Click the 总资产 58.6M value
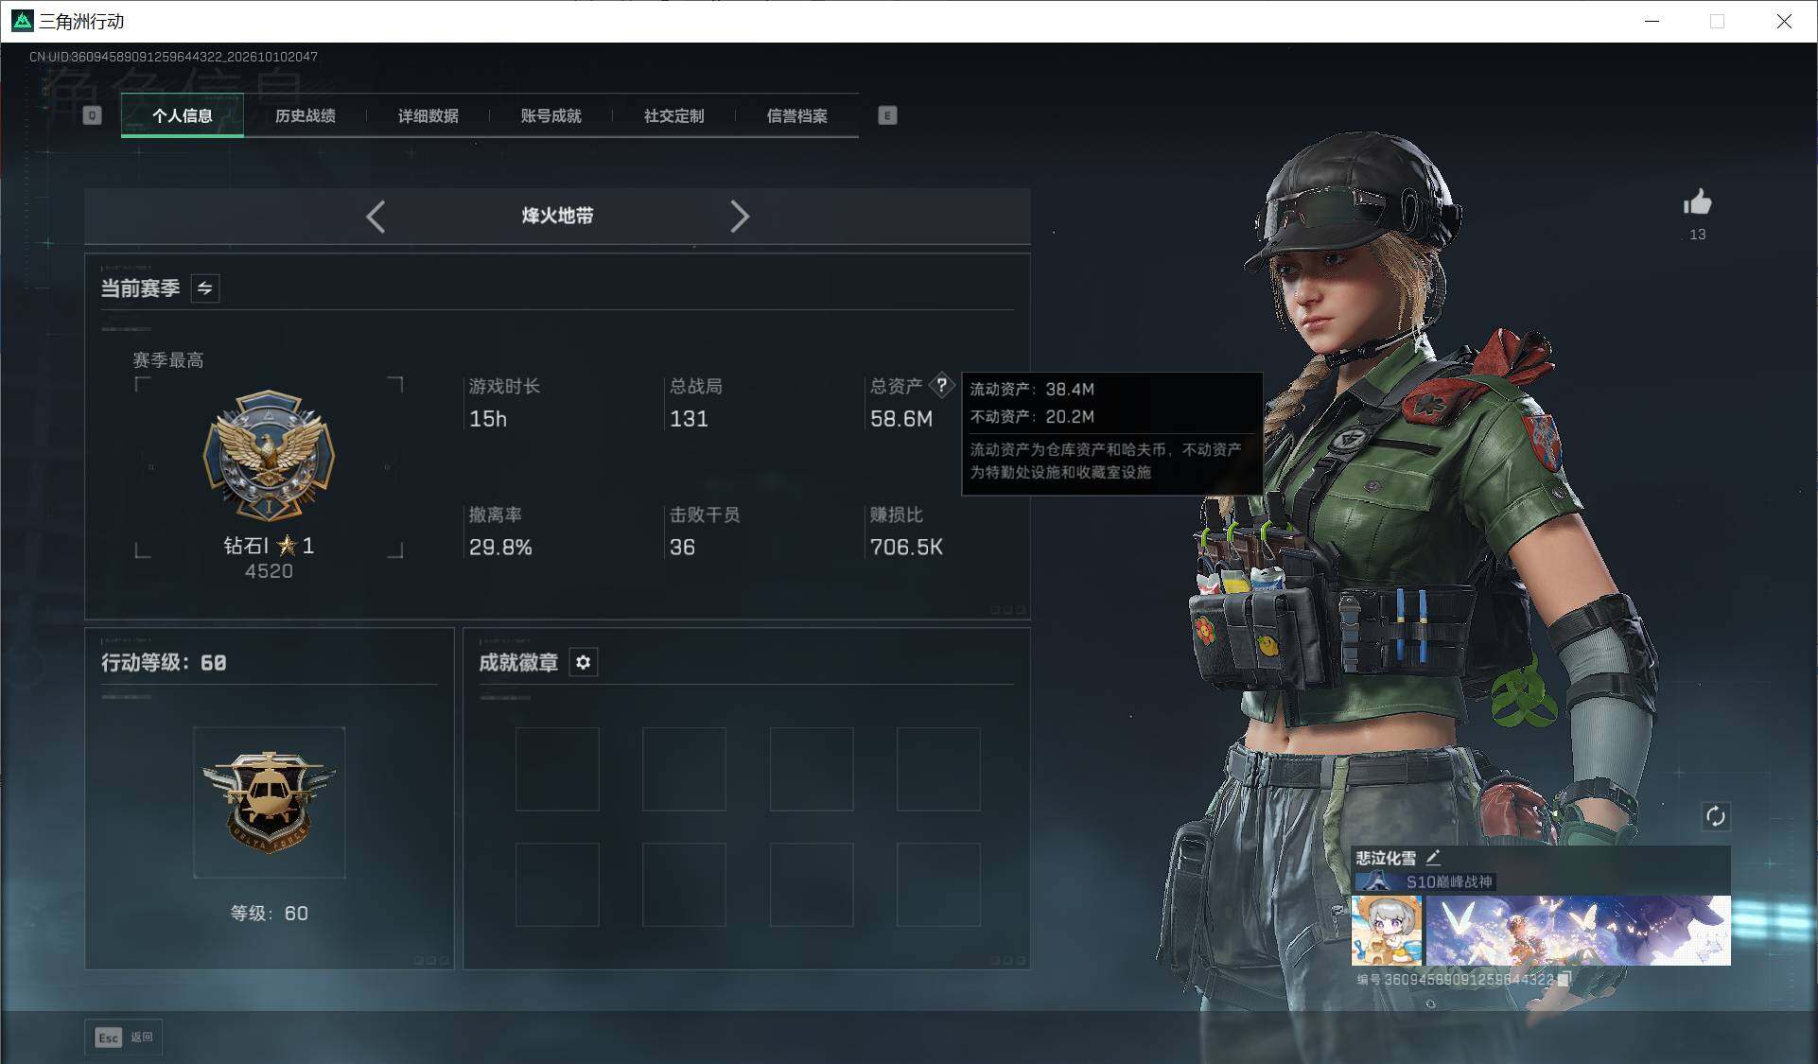Viewport: 1818px width, 1064px height. [x=901, y=419]
